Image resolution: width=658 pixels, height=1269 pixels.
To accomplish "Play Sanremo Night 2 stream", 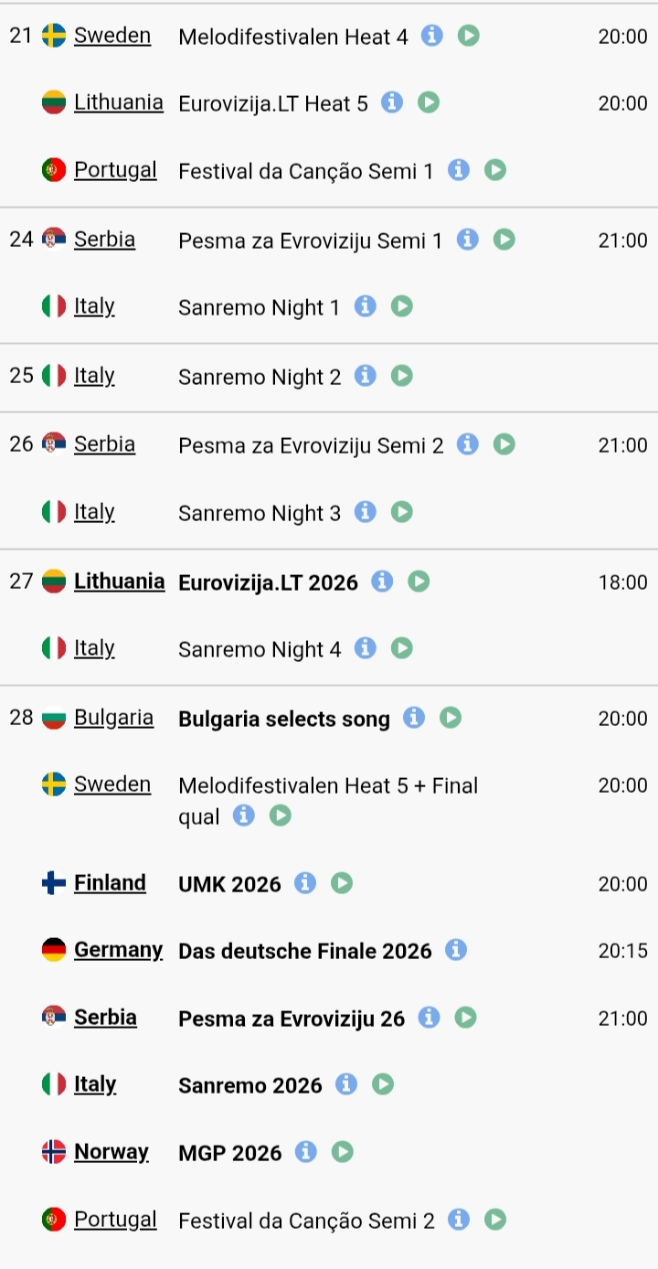I will [402, 375].
